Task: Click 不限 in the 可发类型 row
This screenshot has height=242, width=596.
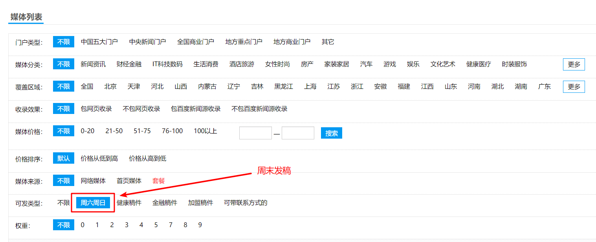Action: tap(63, 203)
